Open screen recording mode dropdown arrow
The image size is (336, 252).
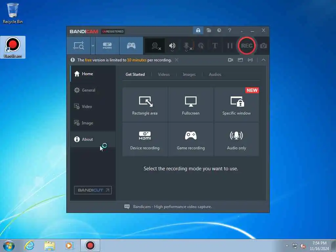93,45
